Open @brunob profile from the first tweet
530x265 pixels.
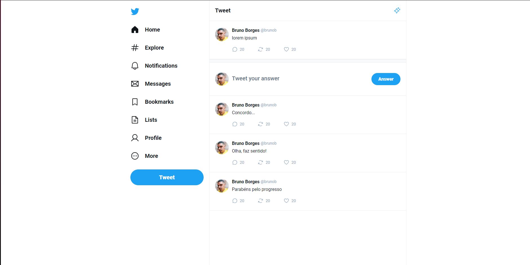pyautogui.click(x=269, y=30)
